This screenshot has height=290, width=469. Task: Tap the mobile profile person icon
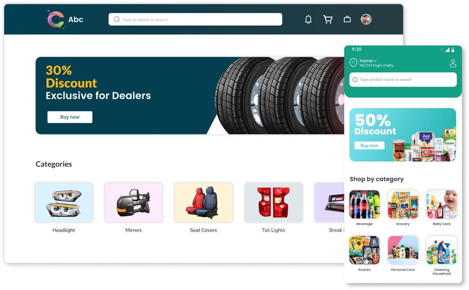[453, 63]
